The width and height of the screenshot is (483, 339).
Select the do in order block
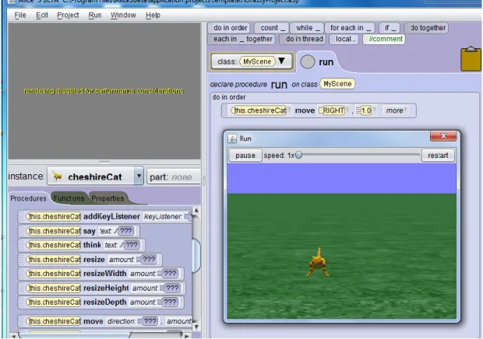tap(228, 28)
